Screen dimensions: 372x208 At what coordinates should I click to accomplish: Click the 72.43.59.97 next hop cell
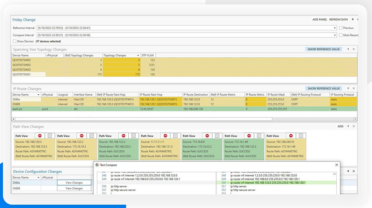160,109
